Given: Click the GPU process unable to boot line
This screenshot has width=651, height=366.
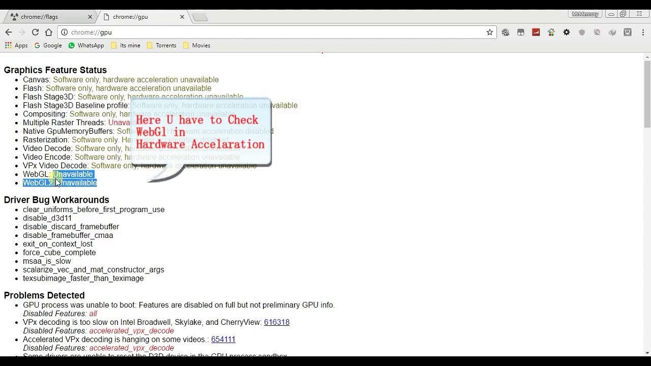Looking at the screenshot, I should (x=179, y=305).
